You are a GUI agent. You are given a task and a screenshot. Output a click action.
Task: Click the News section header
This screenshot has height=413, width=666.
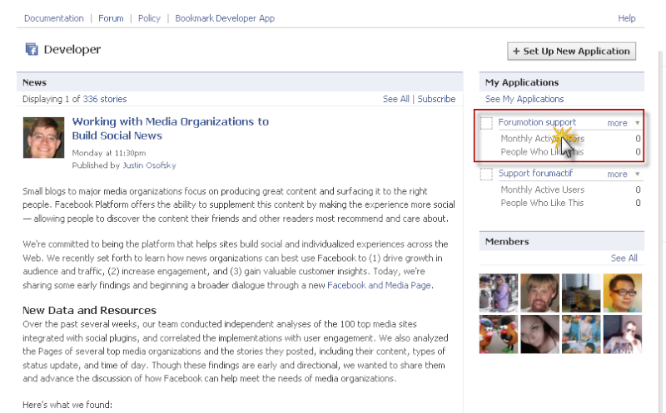pyautogui.click(x=240, y=82)
